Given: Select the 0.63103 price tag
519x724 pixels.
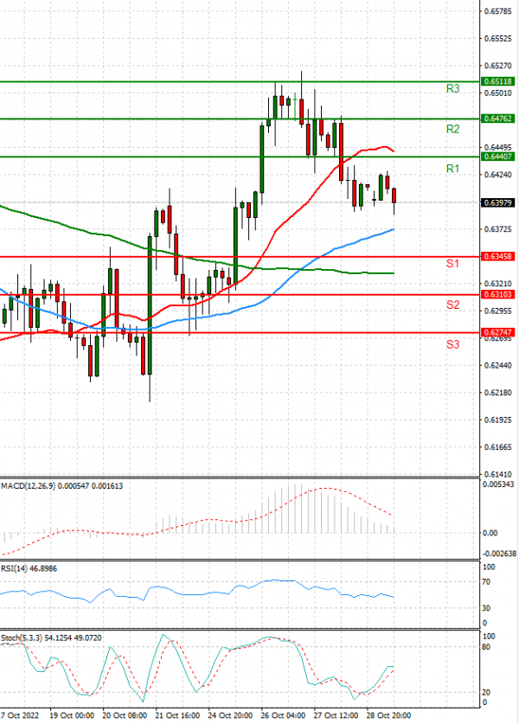Looking at the screenshot, I should coord(497,294).
